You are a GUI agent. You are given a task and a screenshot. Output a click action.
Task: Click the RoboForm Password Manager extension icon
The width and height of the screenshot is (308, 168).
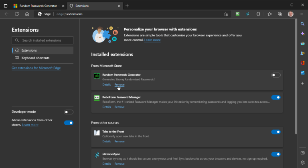97,98
